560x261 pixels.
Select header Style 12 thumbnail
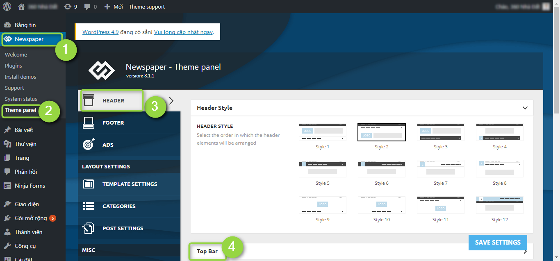click(500, 205)
